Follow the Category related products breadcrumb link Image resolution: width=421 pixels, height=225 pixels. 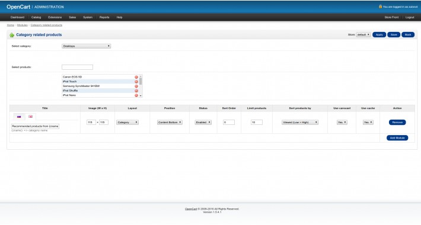click(46, 25)
